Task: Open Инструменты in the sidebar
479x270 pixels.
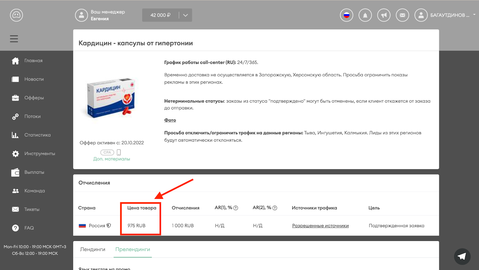Action: pyautogui.click(x=40, y=154)
